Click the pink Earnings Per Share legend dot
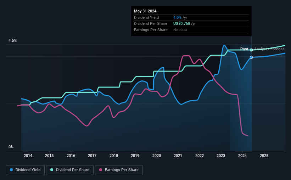 pyautogui.click(x=101, y=170)
